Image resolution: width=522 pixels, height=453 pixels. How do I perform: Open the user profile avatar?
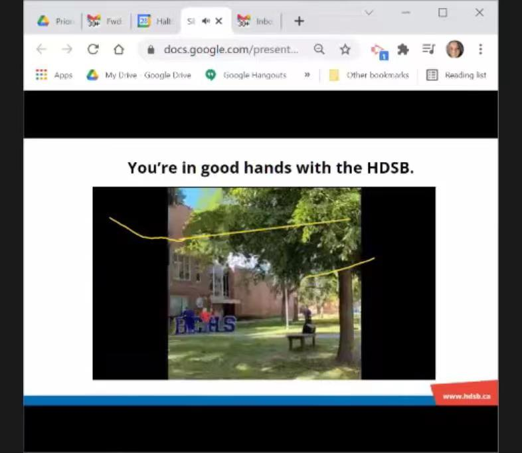pos(455,49)
